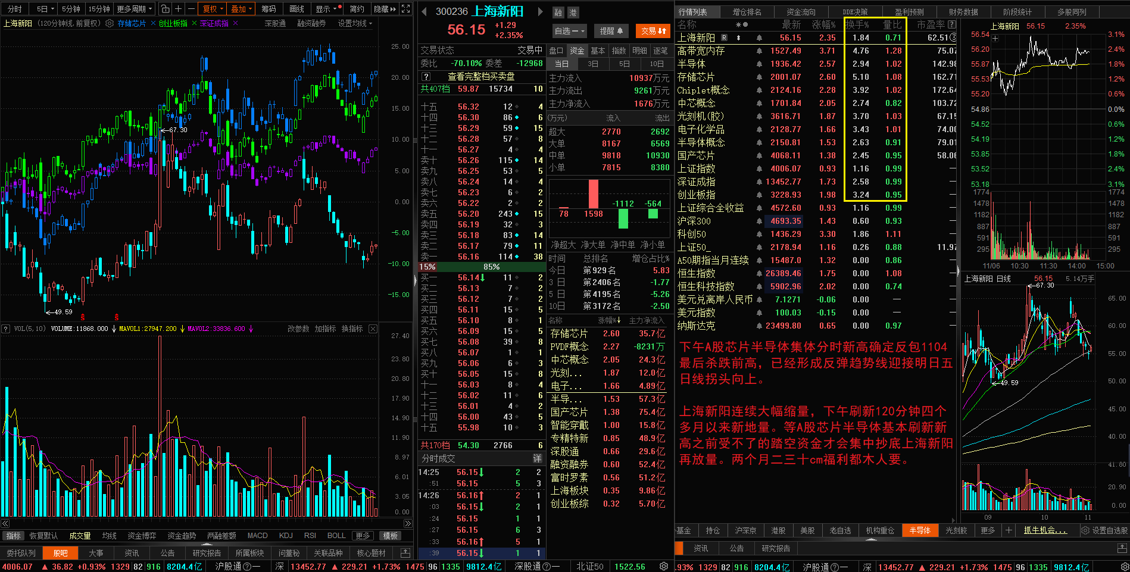Toggle the 融资融券 overlay on the chart

point(311,23)
